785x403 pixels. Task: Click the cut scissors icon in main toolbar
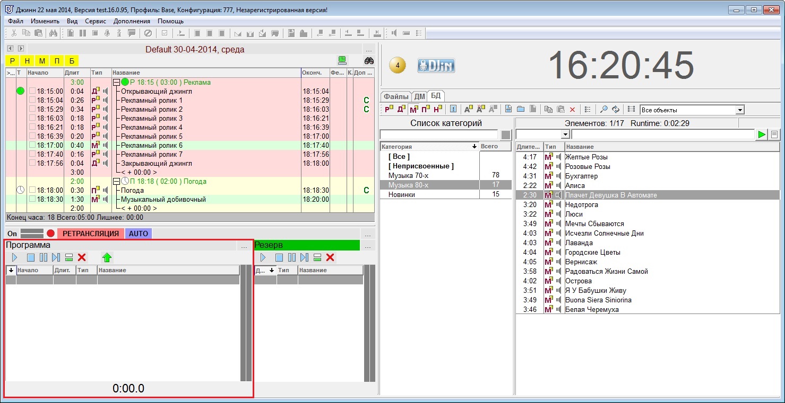(14, 33)
